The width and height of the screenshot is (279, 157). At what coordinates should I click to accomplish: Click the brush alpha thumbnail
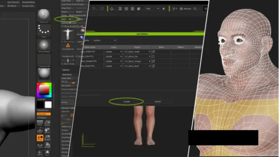[x=44, y=45]
